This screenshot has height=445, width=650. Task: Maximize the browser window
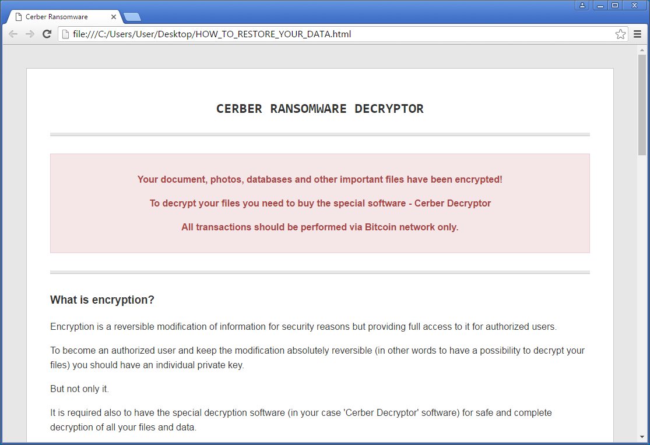click(x=615, y=5)
